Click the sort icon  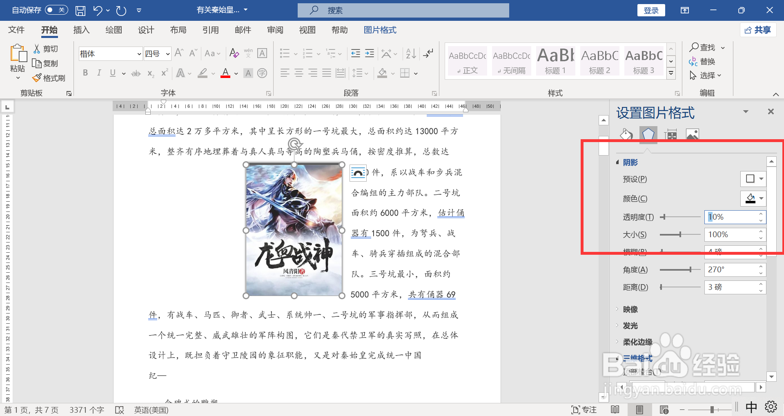[411, 53]
